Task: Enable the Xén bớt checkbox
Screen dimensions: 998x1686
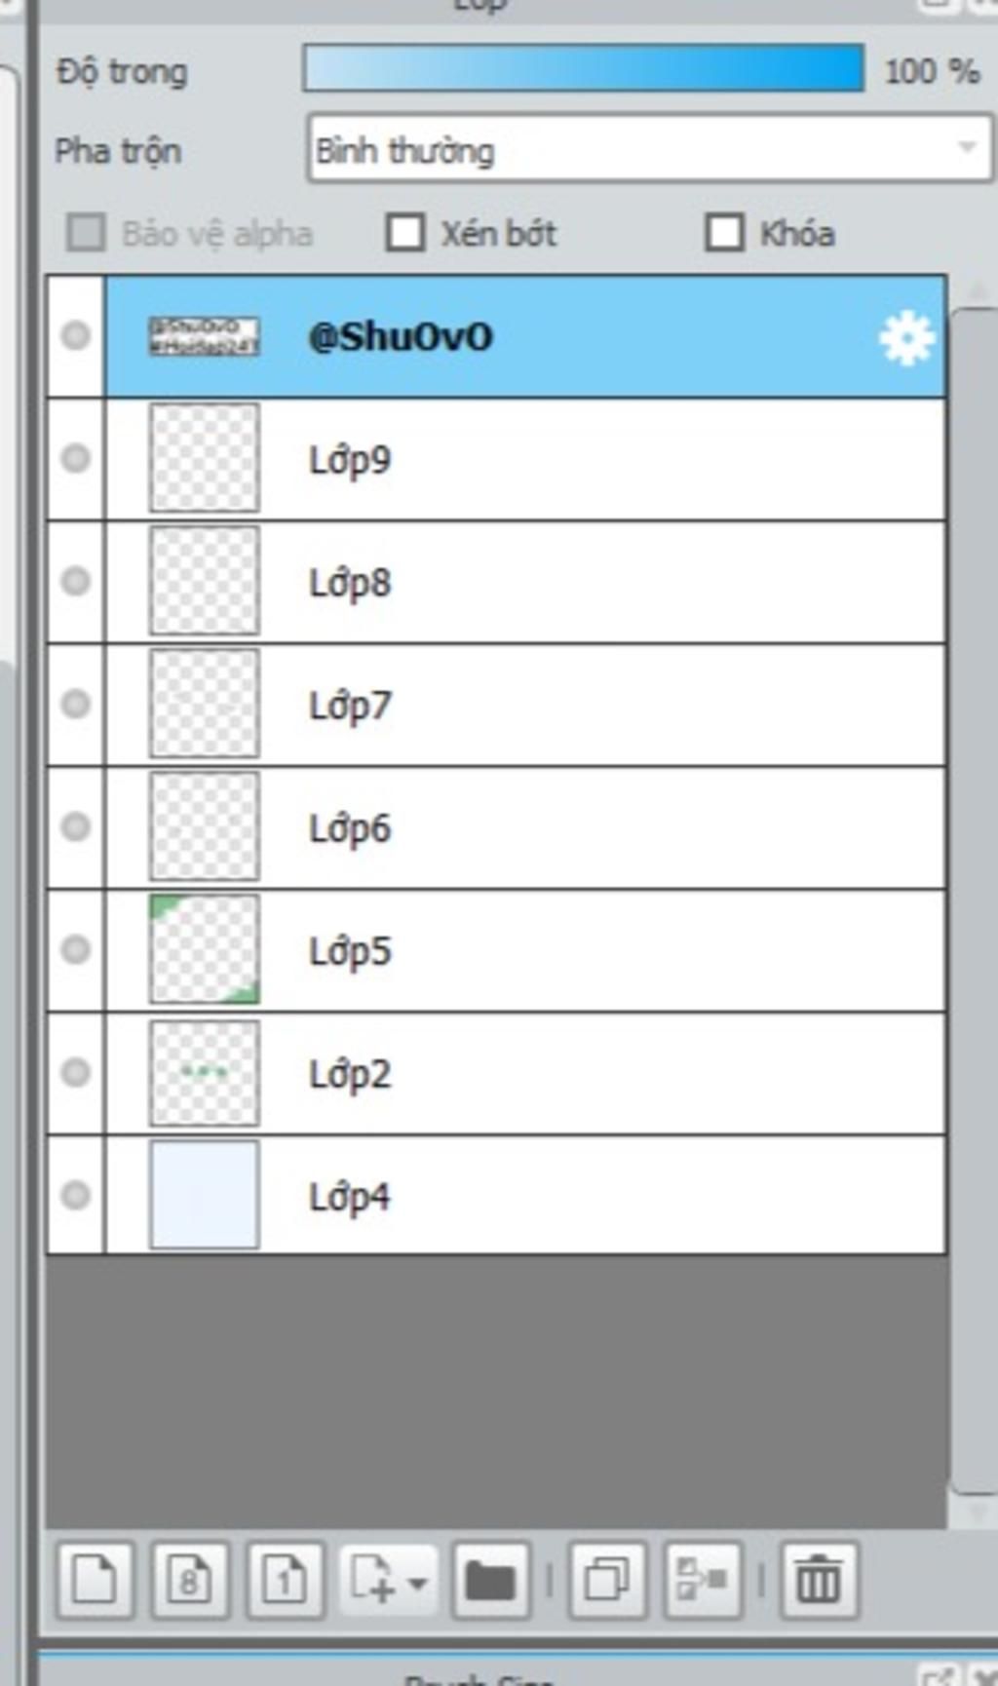Action: pyautogui.click(x=405, y=233)
